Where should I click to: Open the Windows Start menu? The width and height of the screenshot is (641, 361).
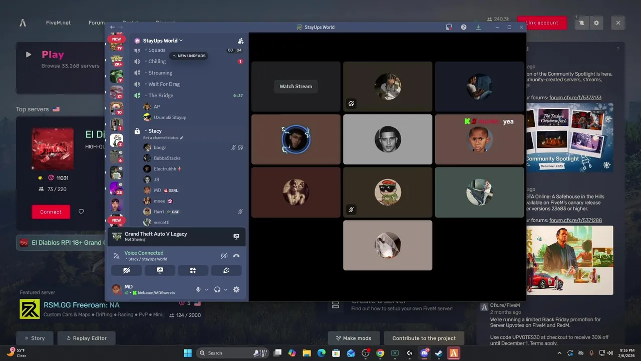(188, 353)
